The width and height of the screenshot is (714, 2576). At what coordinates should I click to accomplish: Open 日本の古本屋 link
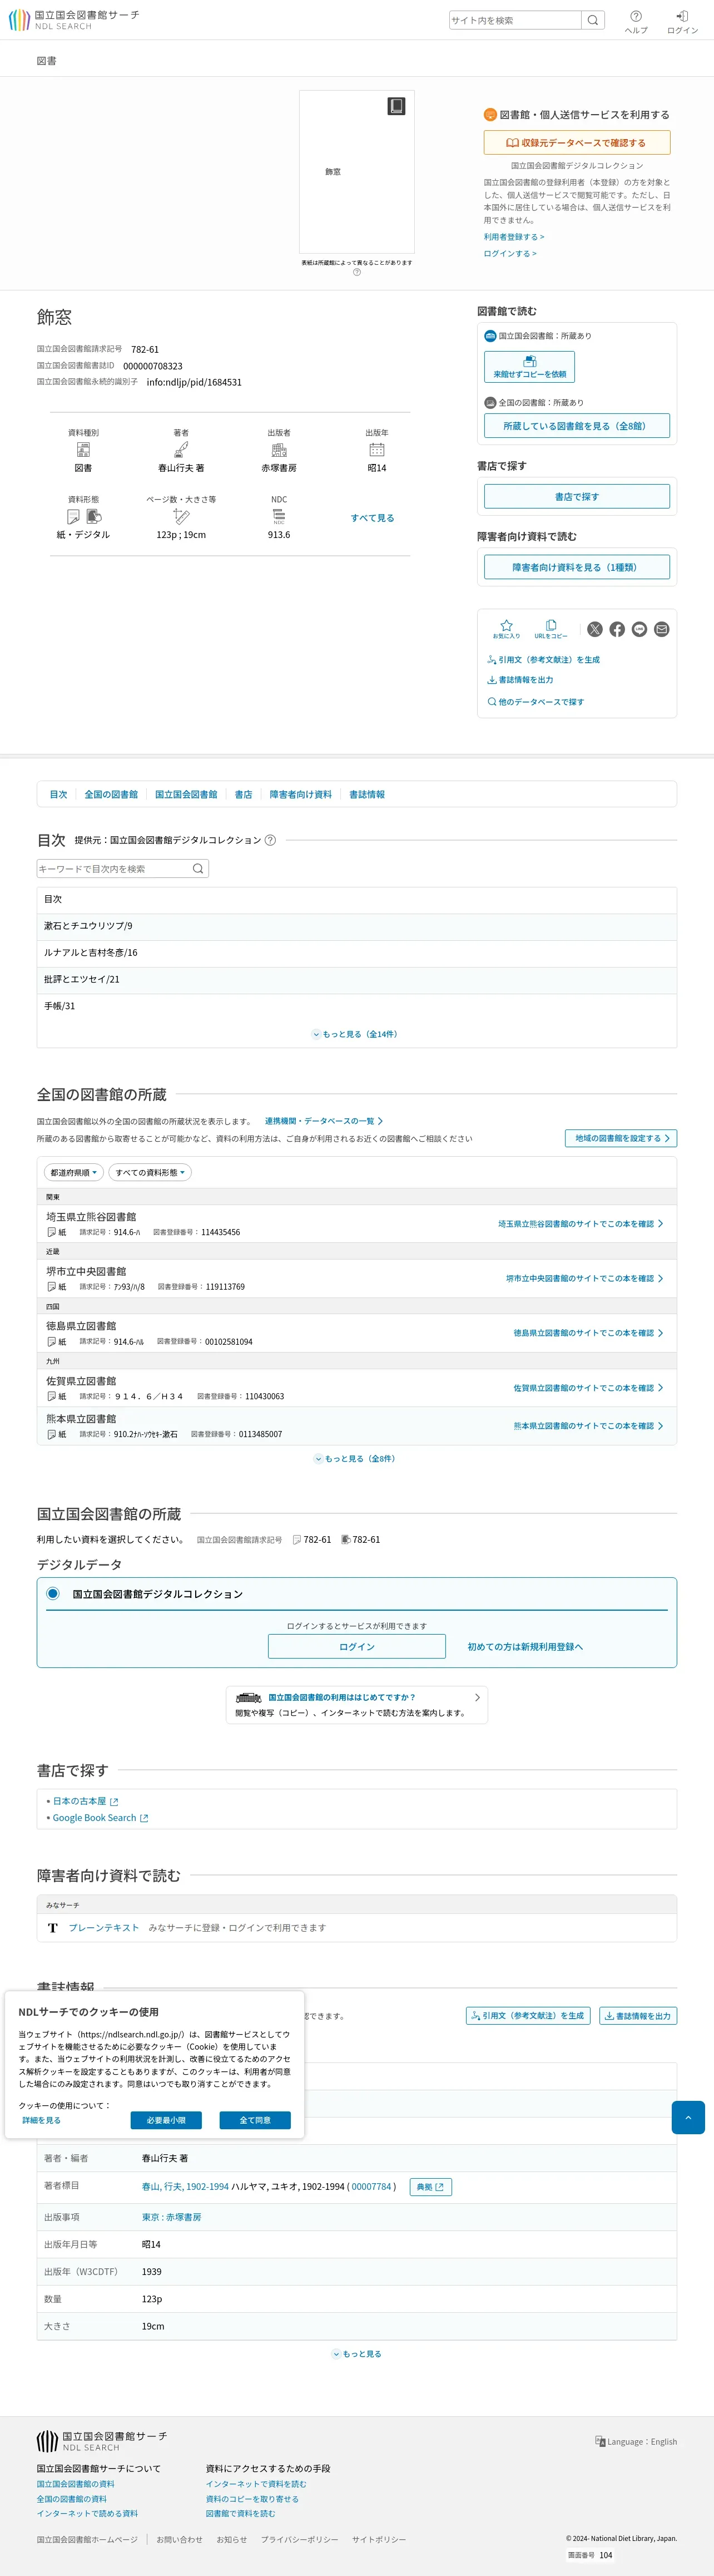[85, 1801]
